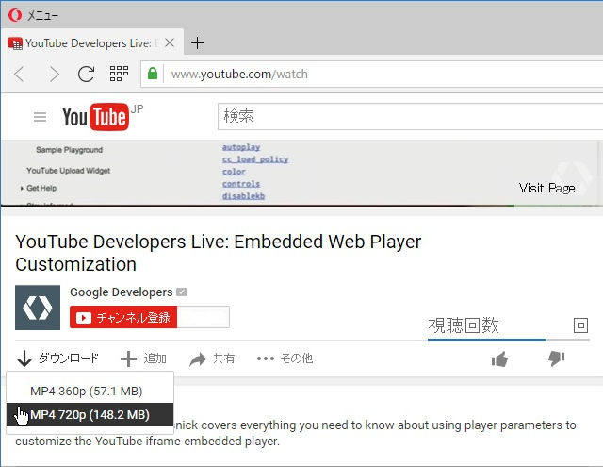Click Sample Playground text in video

tap(69, 150)
